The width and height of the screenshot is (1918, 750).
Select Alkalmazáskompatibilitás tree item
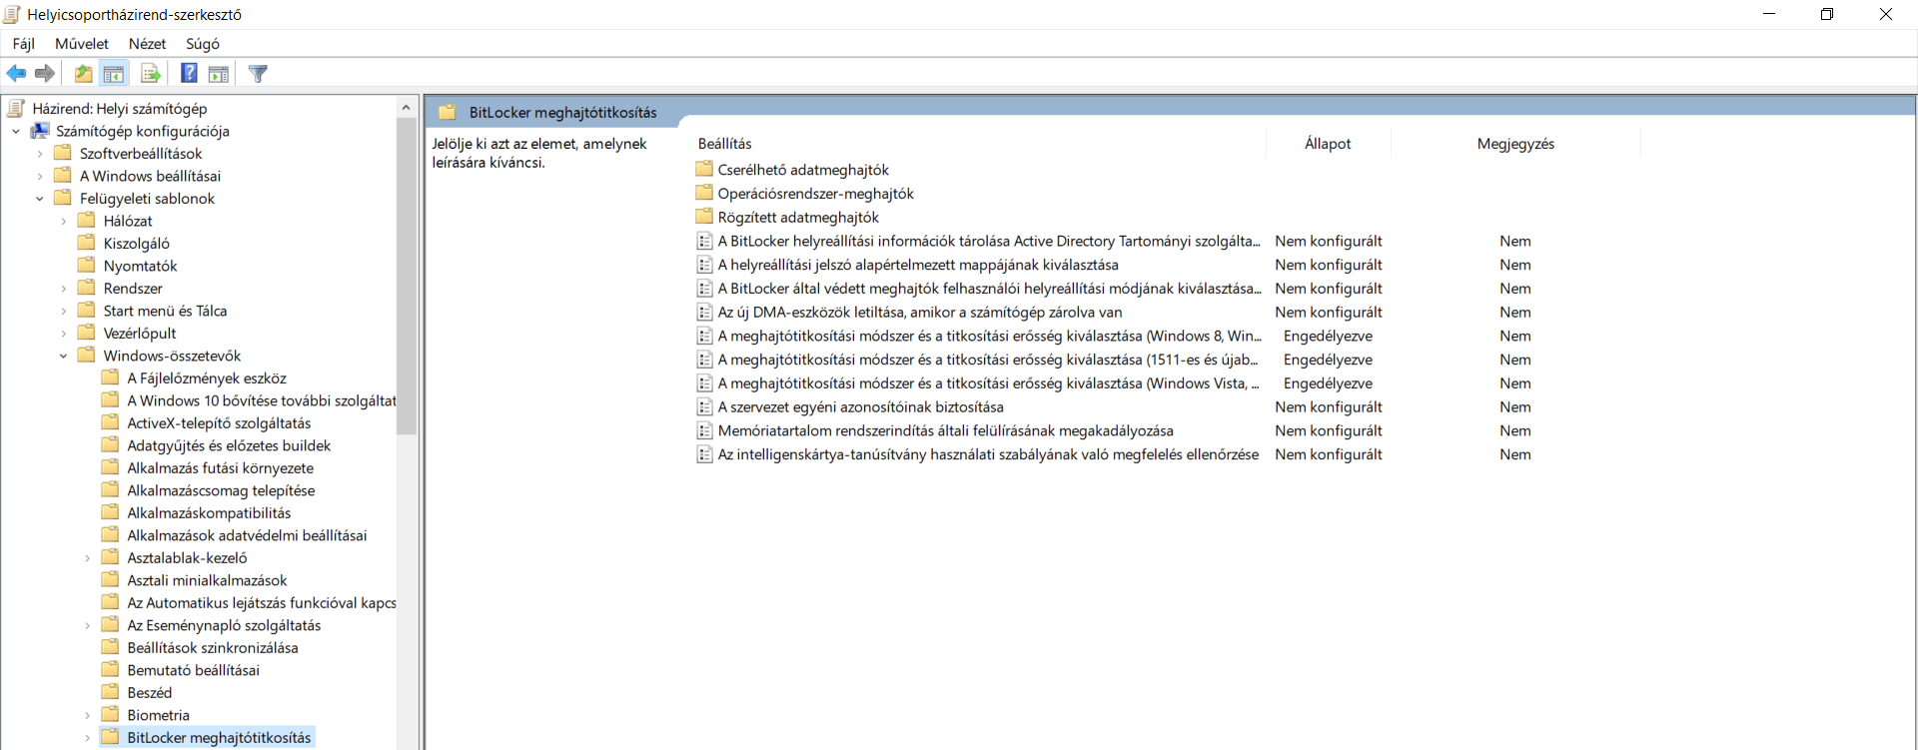(209, 512)
